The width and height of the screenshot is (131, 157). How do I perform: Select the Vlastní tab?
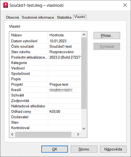point(80,17)
